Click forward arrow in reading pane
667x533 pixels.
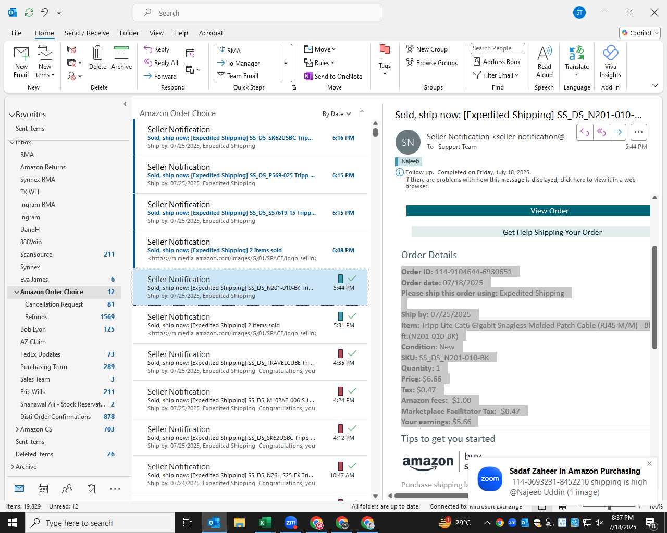tap(617, 132)
